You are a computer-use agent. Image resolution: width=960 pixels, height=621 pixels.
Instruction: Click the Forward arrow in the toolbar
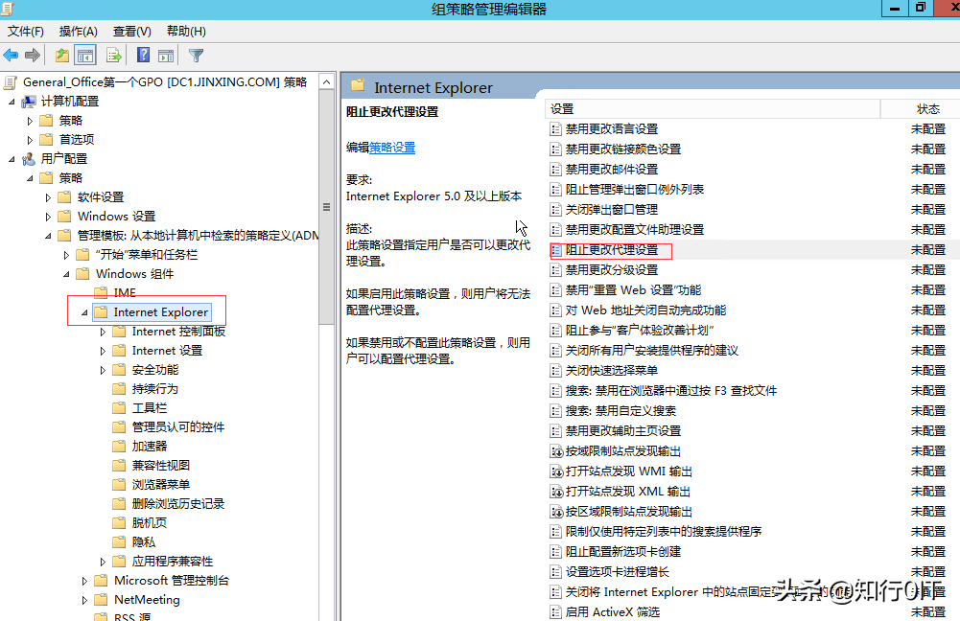coord(33,56)
